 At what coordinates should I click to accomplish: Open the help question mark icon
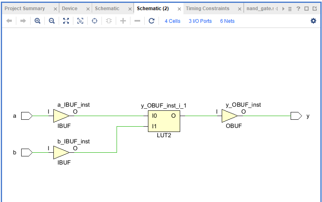click(x=298, y=9)
